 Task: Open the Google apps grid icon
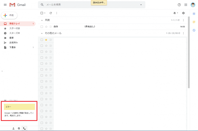pos(186,5)
